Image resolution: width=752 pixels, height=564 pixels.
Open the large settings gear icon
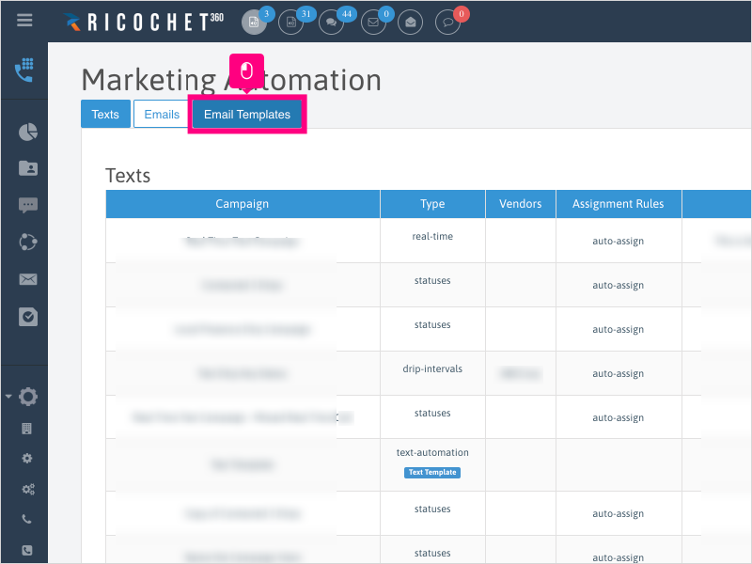point(28,397)
